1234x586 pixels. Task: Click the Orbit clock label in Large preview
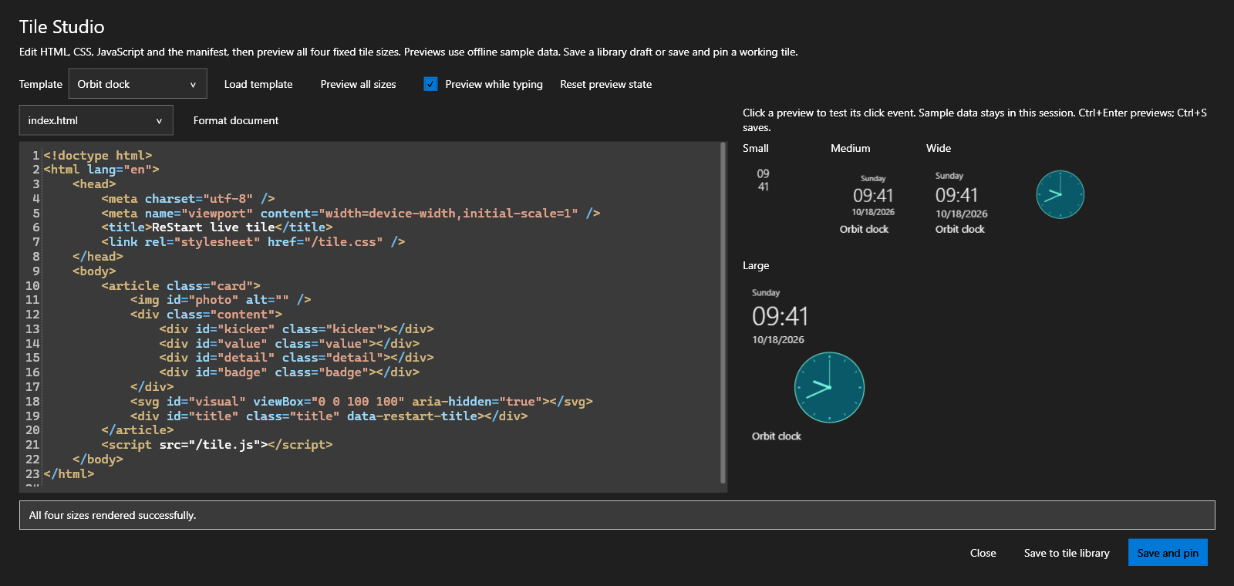(x=777, y=436)
